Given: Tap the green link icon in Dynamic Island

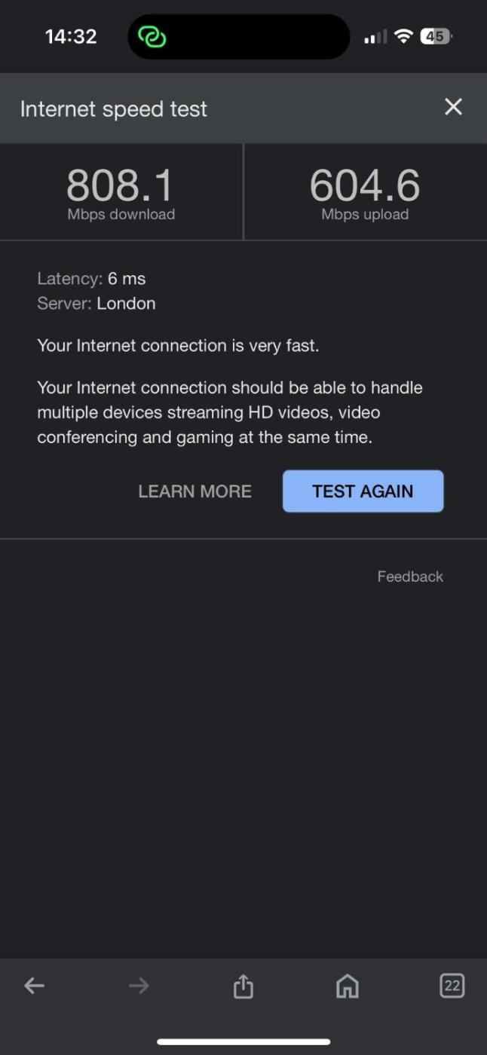Looking at the screenshot, I should 152,36.
